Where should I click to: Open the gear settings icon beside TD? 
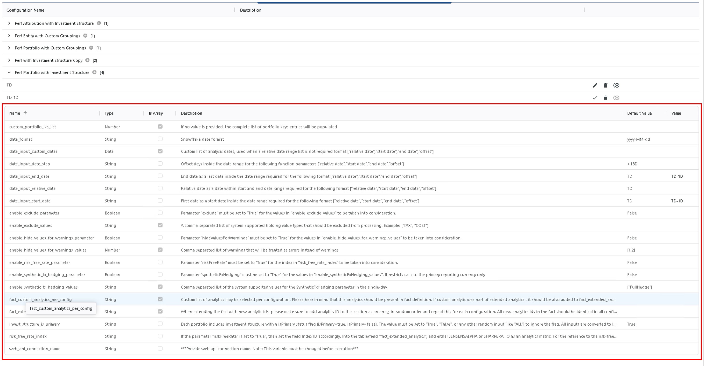pos(616,85)
